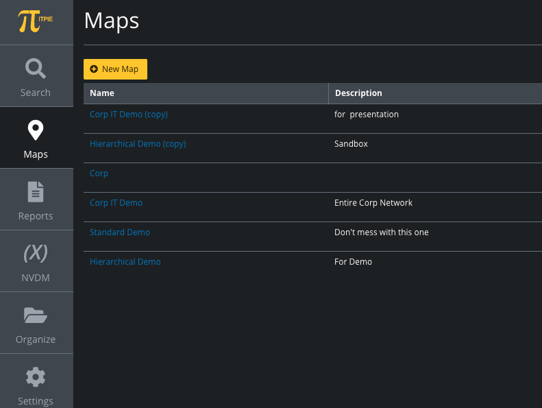Image resolution: width=542 pixels, height=408 pixels.
Task: Open Organize via the open folder icon
Action: point(36,315)
